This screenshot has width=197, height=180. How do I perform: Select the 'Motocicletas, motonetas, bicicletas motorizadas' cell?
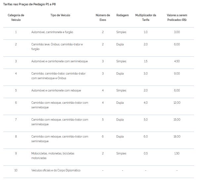point(53,156)
